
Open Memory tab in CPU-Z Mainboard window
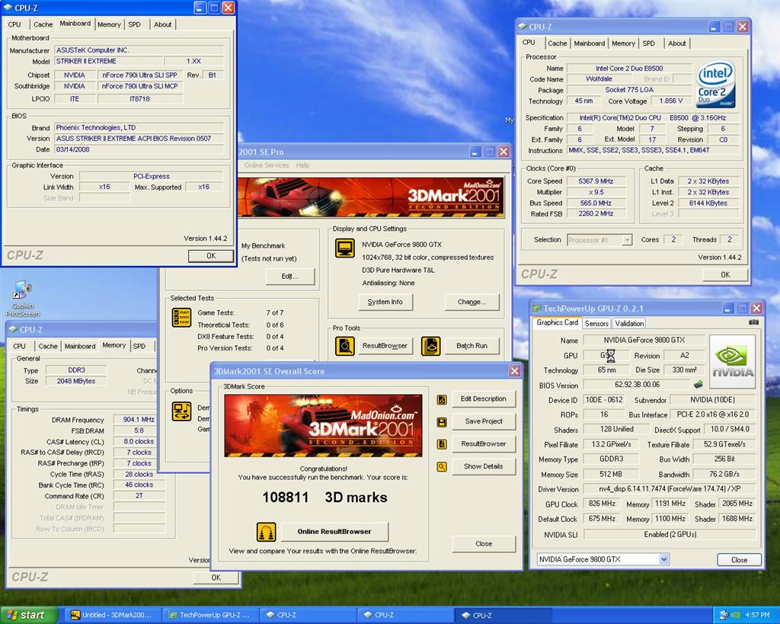point(109,24)
